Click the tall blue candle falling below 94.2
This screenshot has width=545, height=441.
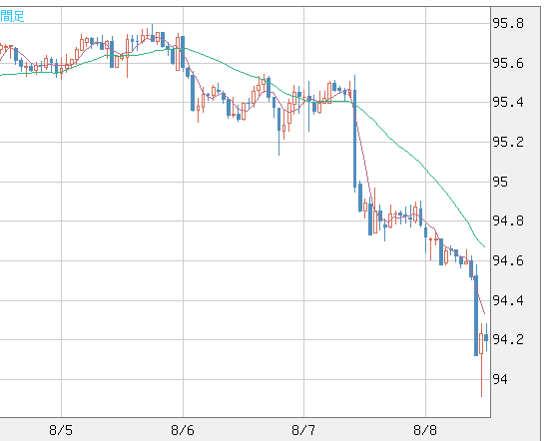pyautogui.click(x=476, y=315)
